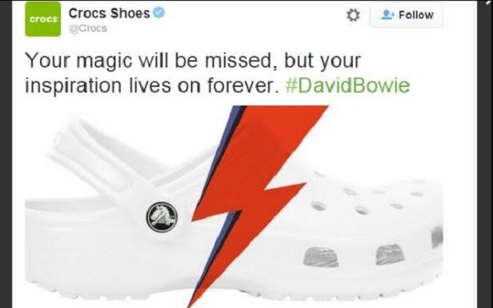Click the dark margin left of the tweet
493x308 pixels.
(x=6, y=154)
